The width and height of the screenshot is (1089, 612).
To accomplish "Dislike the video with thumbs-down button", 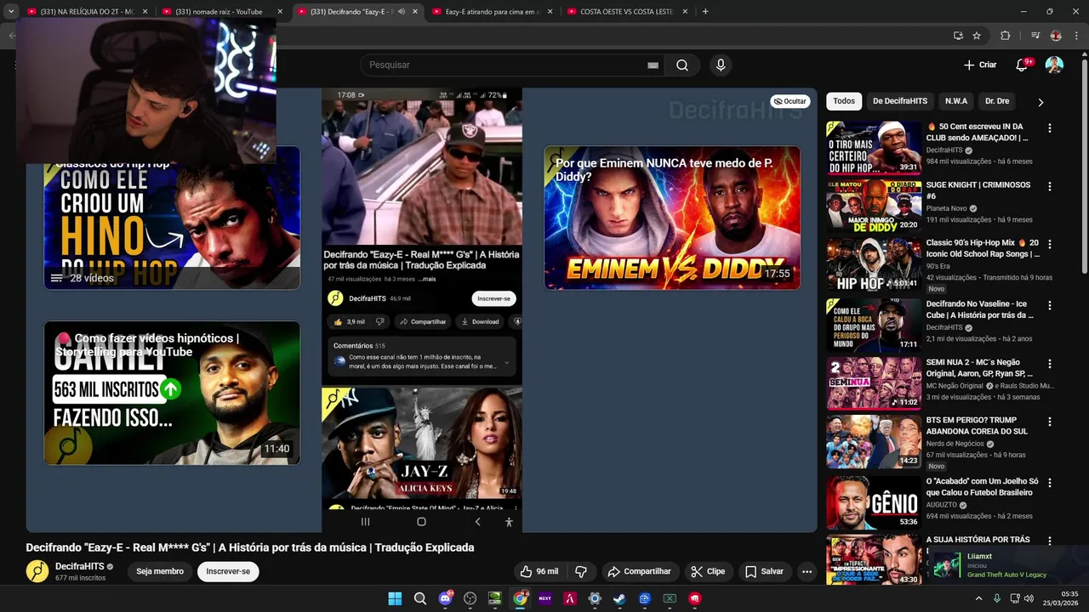I will (581, 571).
